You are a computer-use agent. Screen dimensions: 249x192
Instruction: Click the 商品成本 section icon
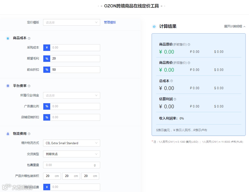(8, 38)
